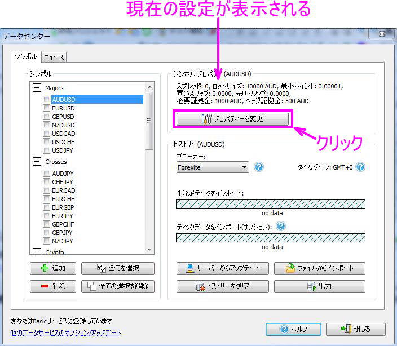Click the folder icon on ファイルからインポート
Viewport: 397px width, 346px height.
point(290,268)
